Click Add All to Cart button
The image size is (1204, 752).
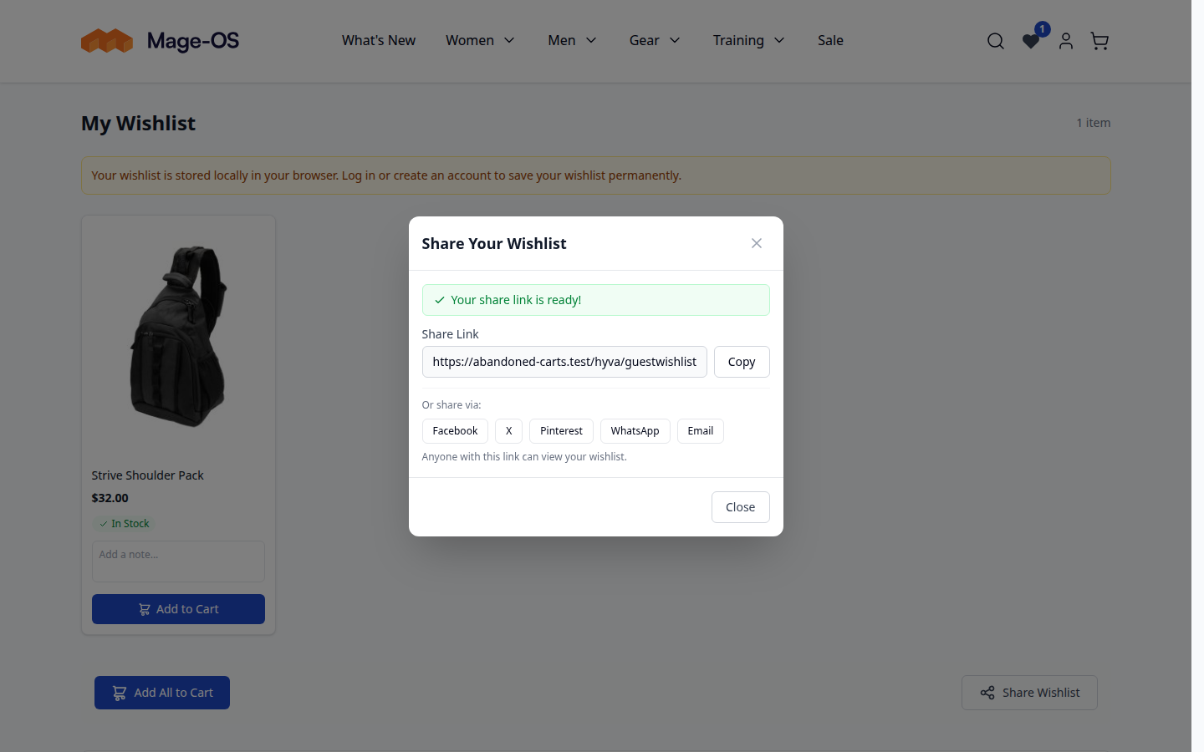coord(162,693)
